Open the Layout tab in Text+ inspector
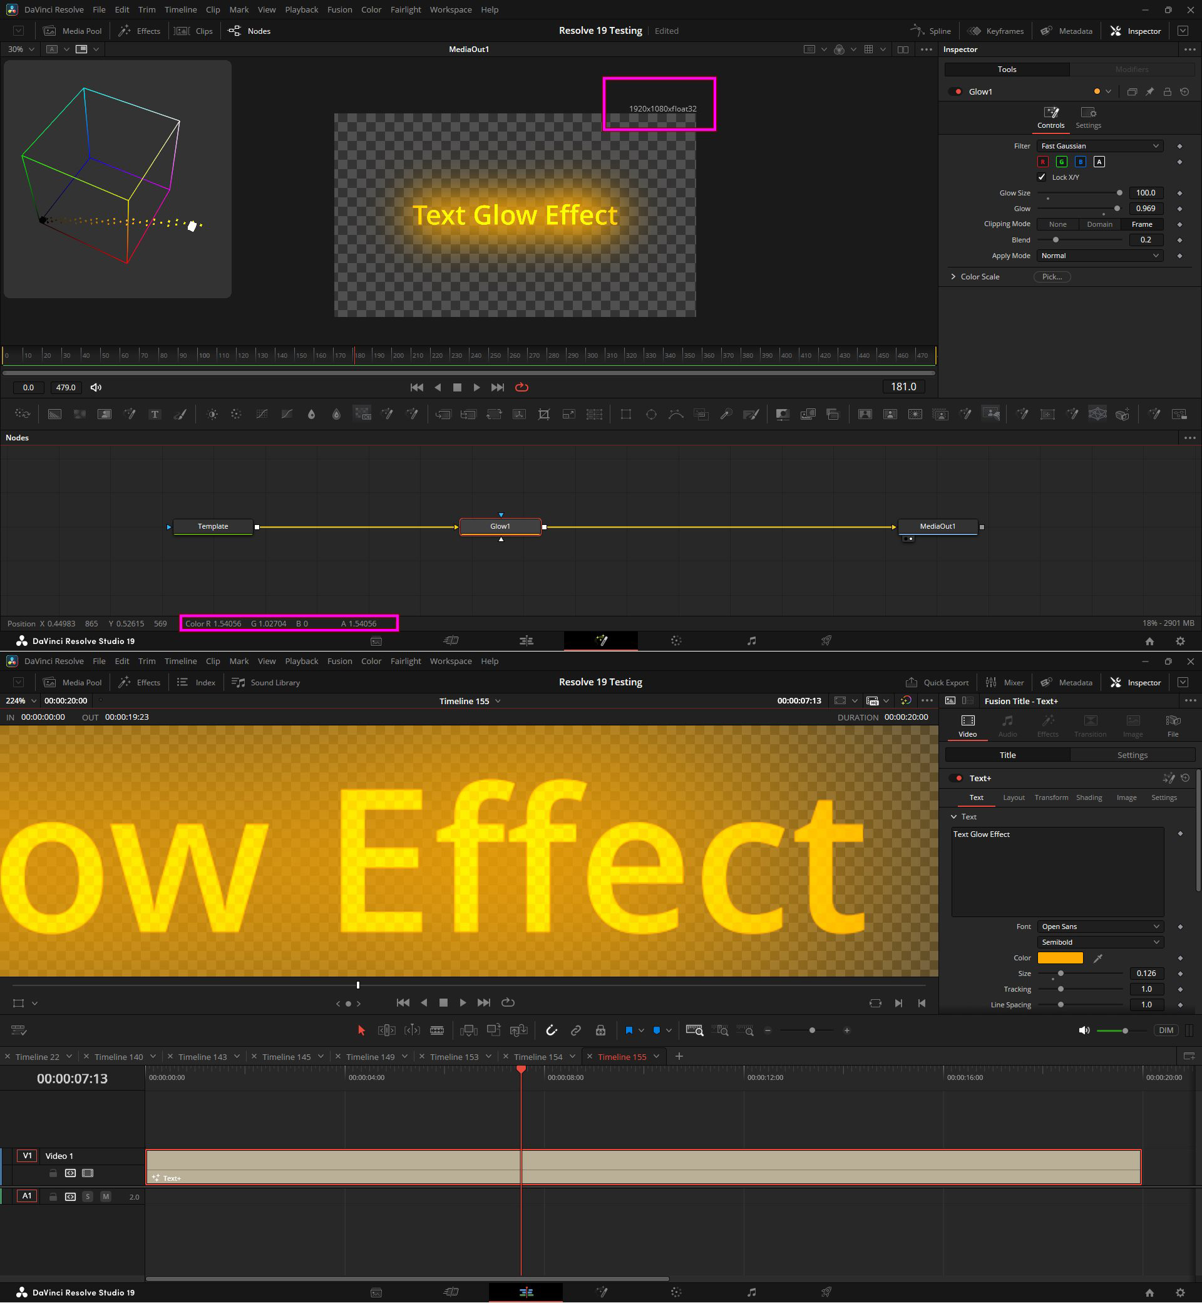This screenshot has height=1303, width=1202. (1014, 798)
